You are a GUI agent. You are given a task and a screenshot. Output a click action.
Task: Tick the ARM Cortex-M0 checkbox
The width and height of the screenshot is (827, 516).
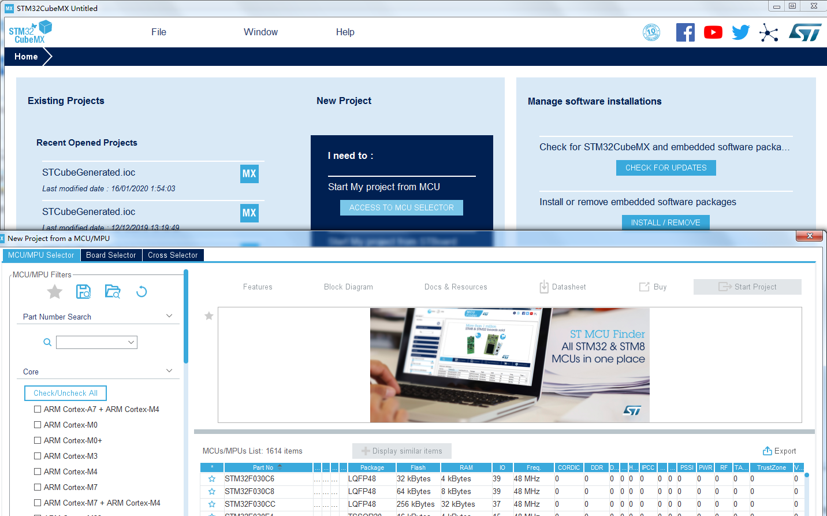38,425
